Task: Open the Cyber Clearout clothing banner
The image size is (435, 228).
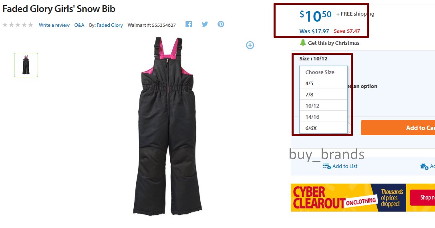Action: [x=363, y=198]
